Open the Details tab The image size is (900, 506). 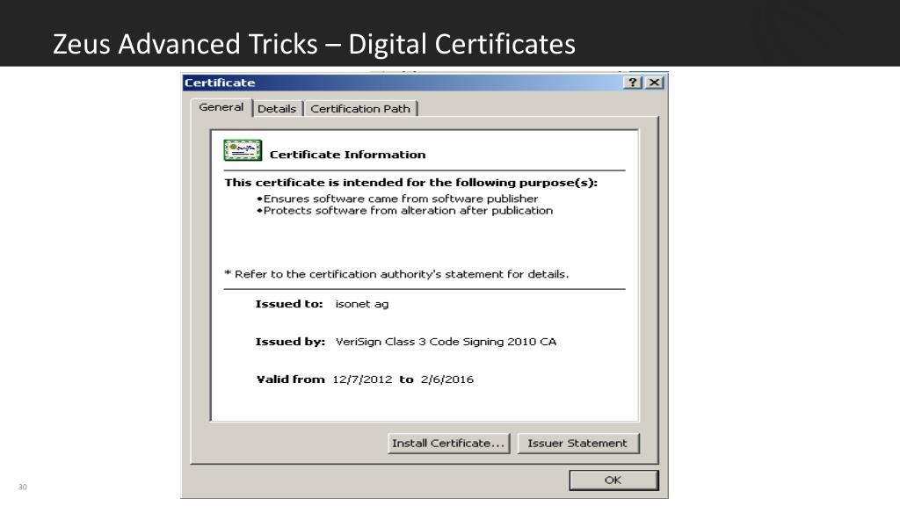(x=277, y=109)
